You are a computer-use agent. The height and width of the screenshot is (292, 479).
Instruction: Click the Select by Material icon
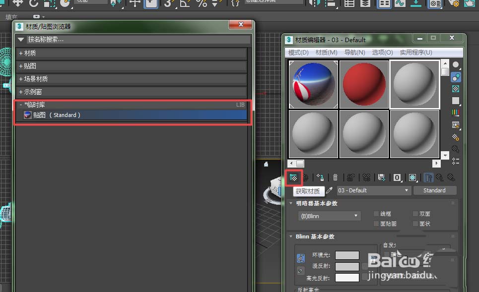tap(456, 149)
